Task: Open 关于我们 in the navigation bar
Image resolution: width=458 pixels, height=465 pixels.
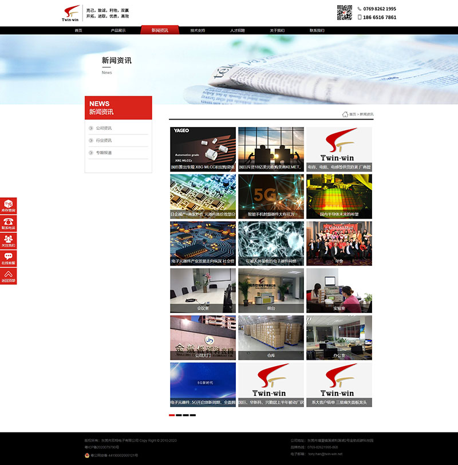Action: coord(277,30)
